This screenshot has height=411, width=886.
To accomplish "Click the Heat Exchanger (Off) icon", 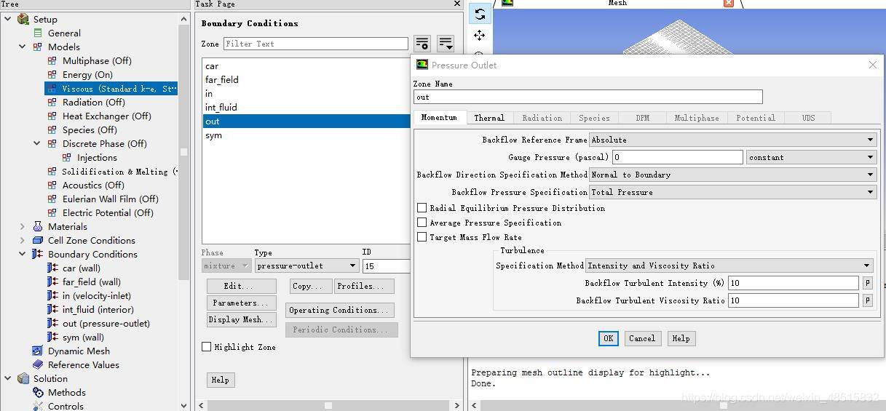I will click(x=52, y=116).
